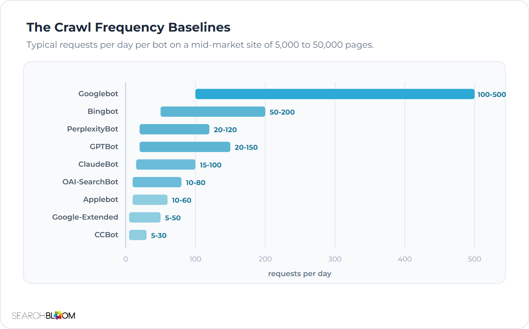Click the OAI-SearchBot row label
Viewport: 529px width, 329px height.
point(90,182)
